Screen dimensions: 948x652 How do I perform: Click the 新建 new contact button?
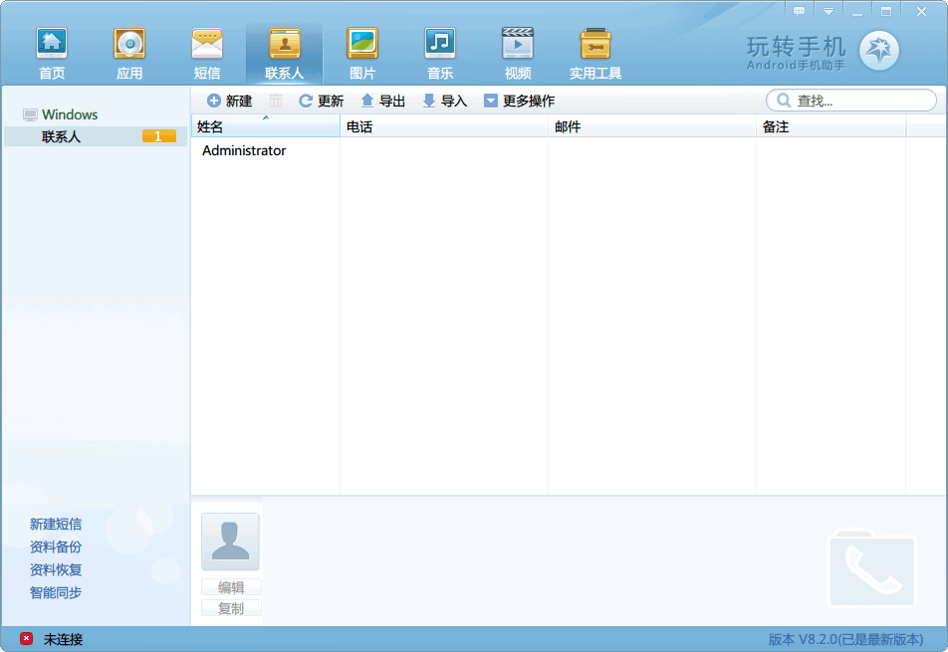pyautogui.click(x=230, y=101)
